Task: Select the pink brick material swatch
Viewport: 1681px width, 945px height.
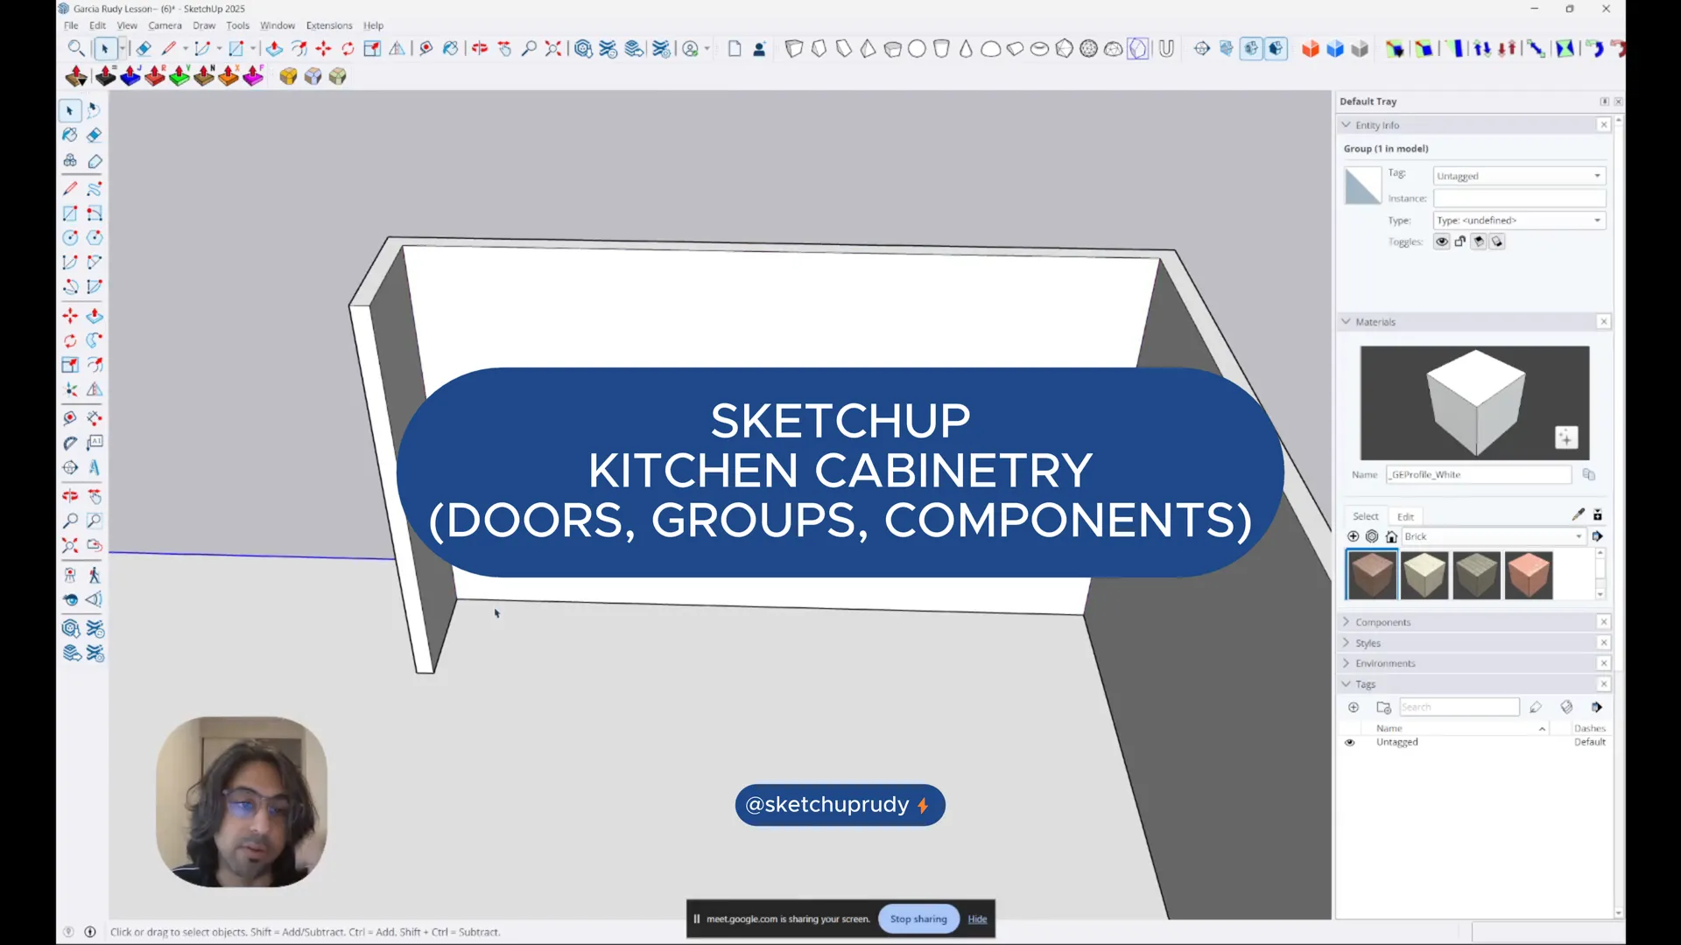Action: point(1528,575)
